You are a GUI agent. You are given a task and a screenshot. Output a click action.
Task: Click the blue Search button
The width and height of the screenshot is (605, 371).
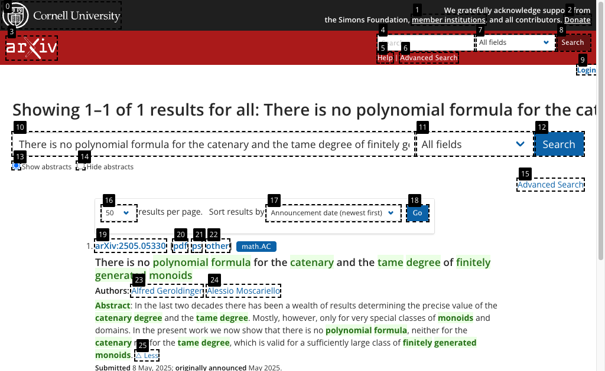coord(559,144)
